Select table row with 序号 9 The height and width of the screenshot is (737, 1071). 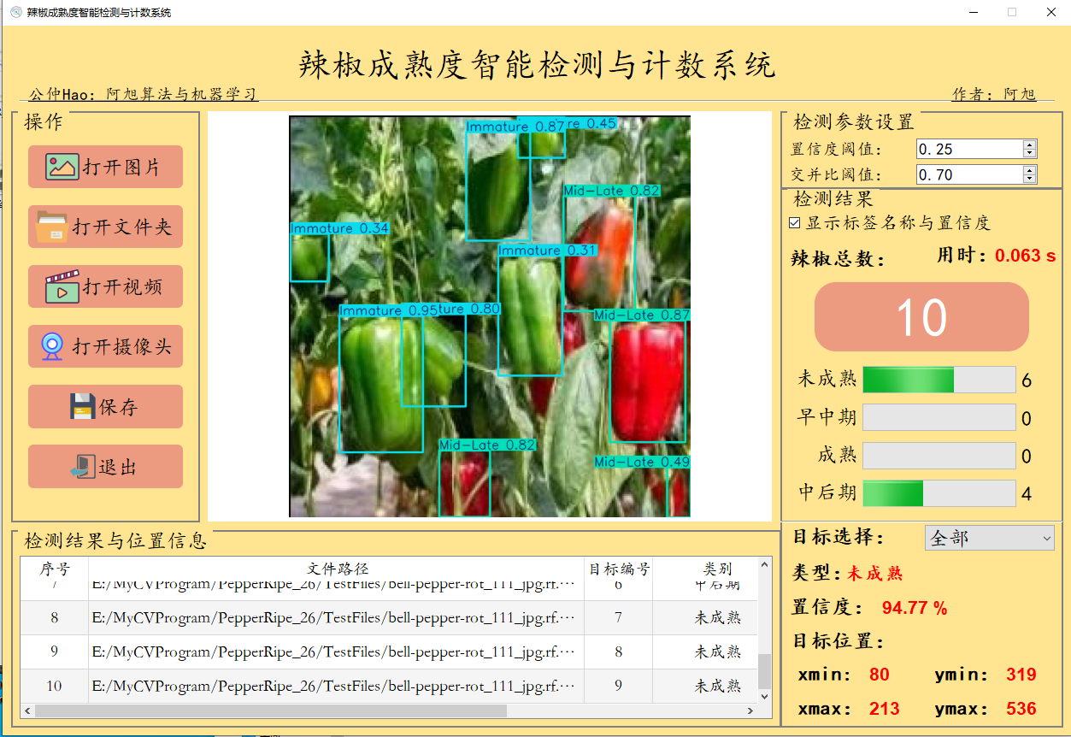[x=389, y=652]
